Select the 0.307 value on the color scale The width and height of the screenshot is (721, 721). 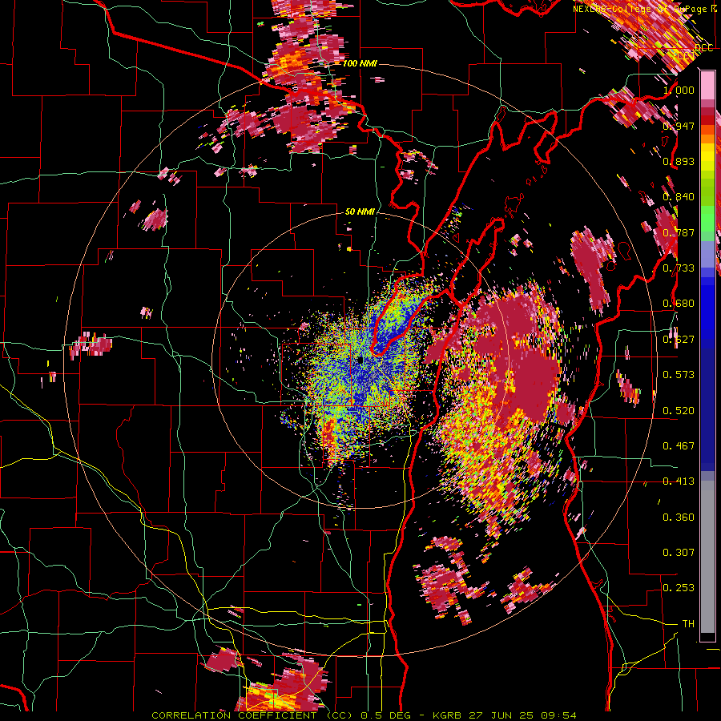(x=679, y=552)
